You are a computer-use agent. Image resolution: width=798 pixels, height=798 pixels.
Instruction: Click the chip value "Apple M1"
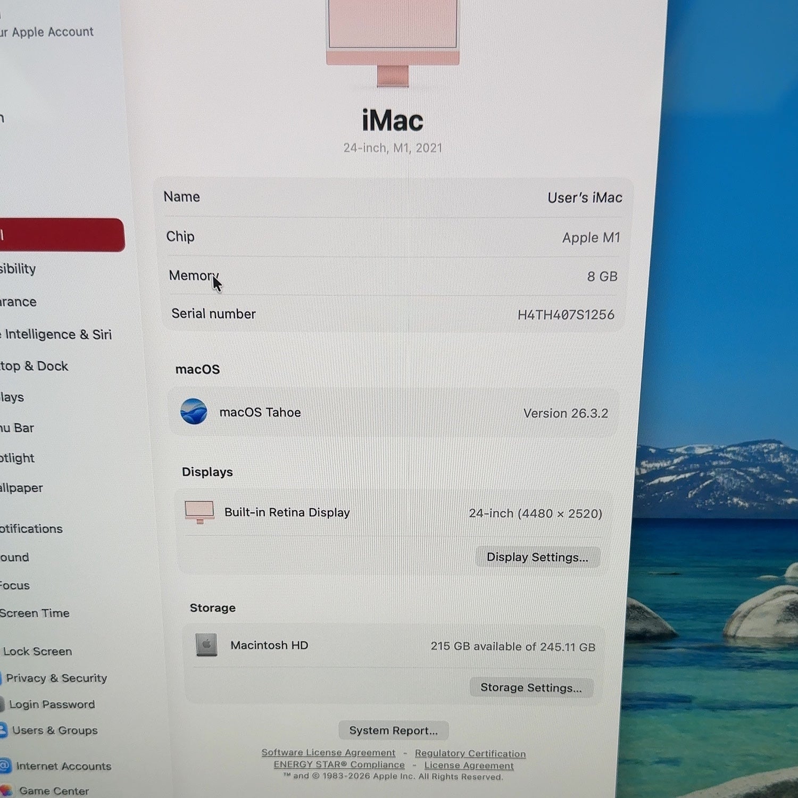(591, 238)
